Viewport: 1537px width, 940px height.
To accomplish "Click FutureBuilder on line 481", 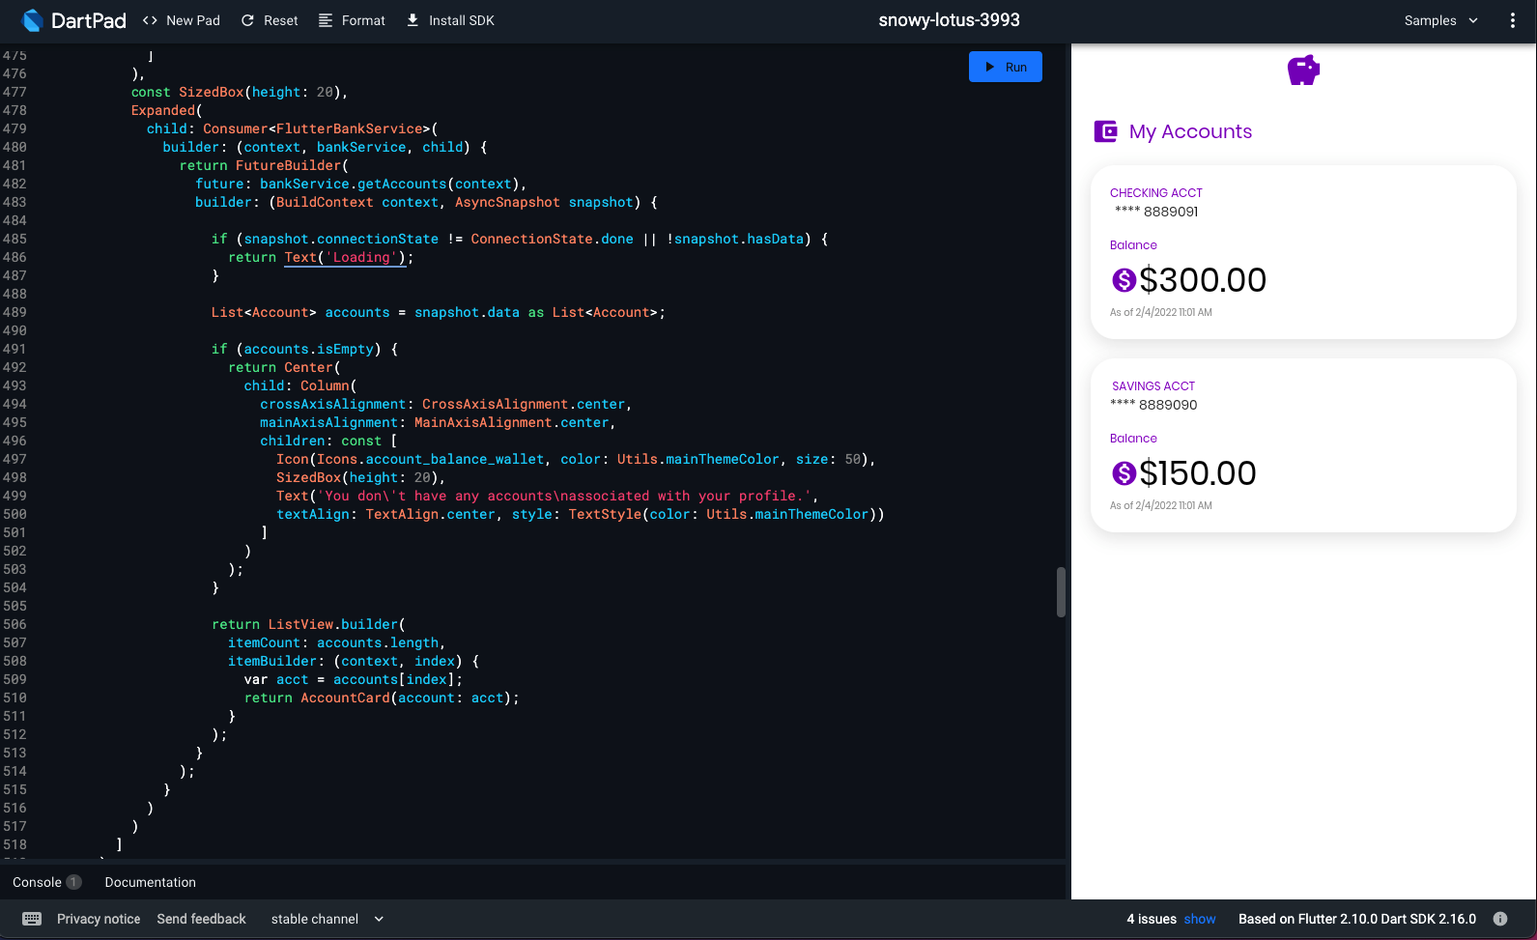I will coord(288,165).
